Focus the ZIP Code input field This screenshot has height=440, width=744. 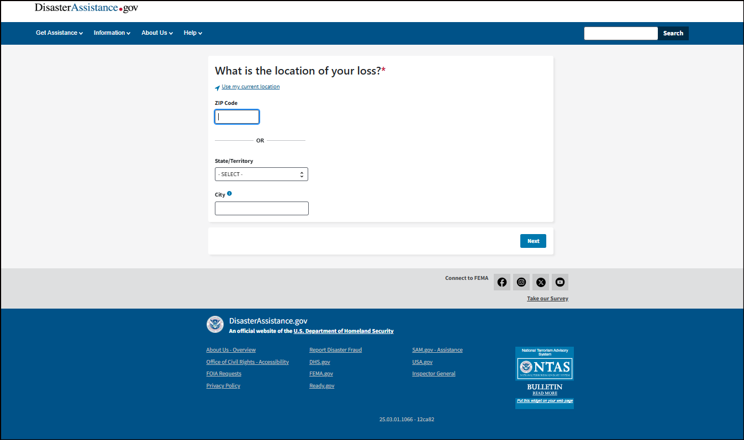(237, 117)
